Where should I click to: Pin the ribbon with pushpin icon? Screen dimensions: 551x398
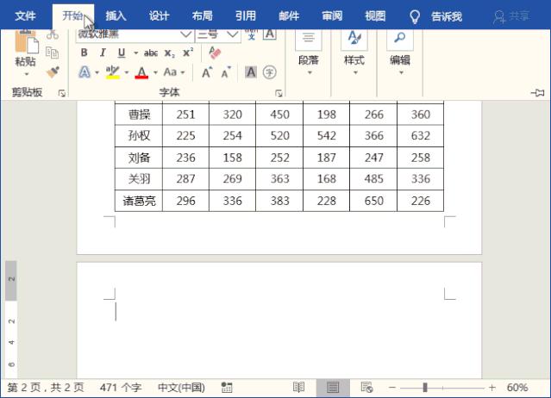pyautogui.click(x=538, y=93)
